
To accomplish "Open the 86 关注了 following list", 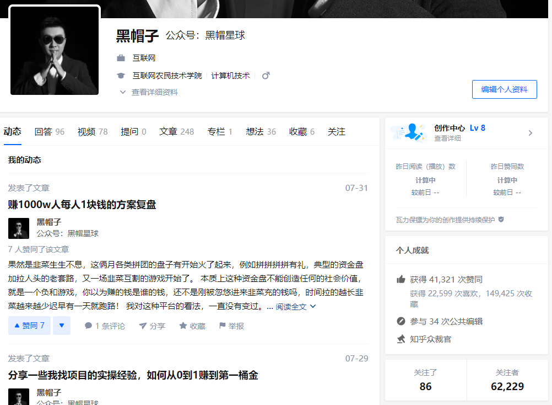I will [x=425, y=380].
